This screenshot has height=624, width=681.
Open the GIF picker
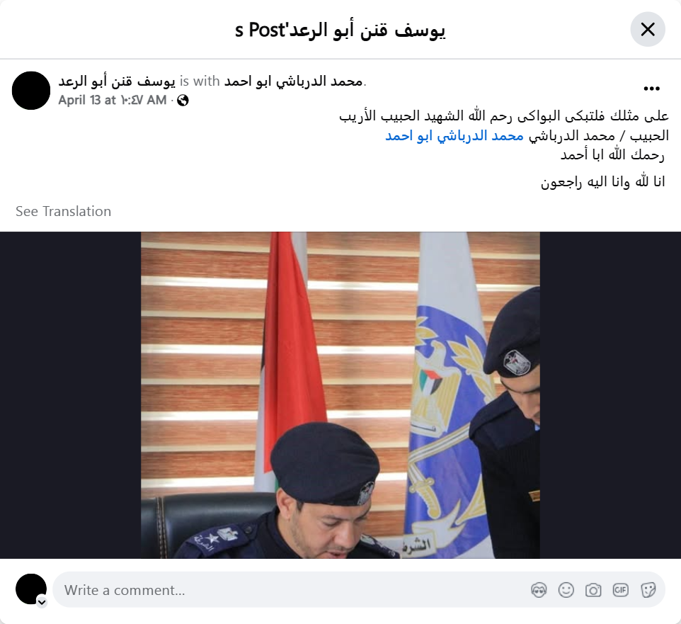point(620,590)
